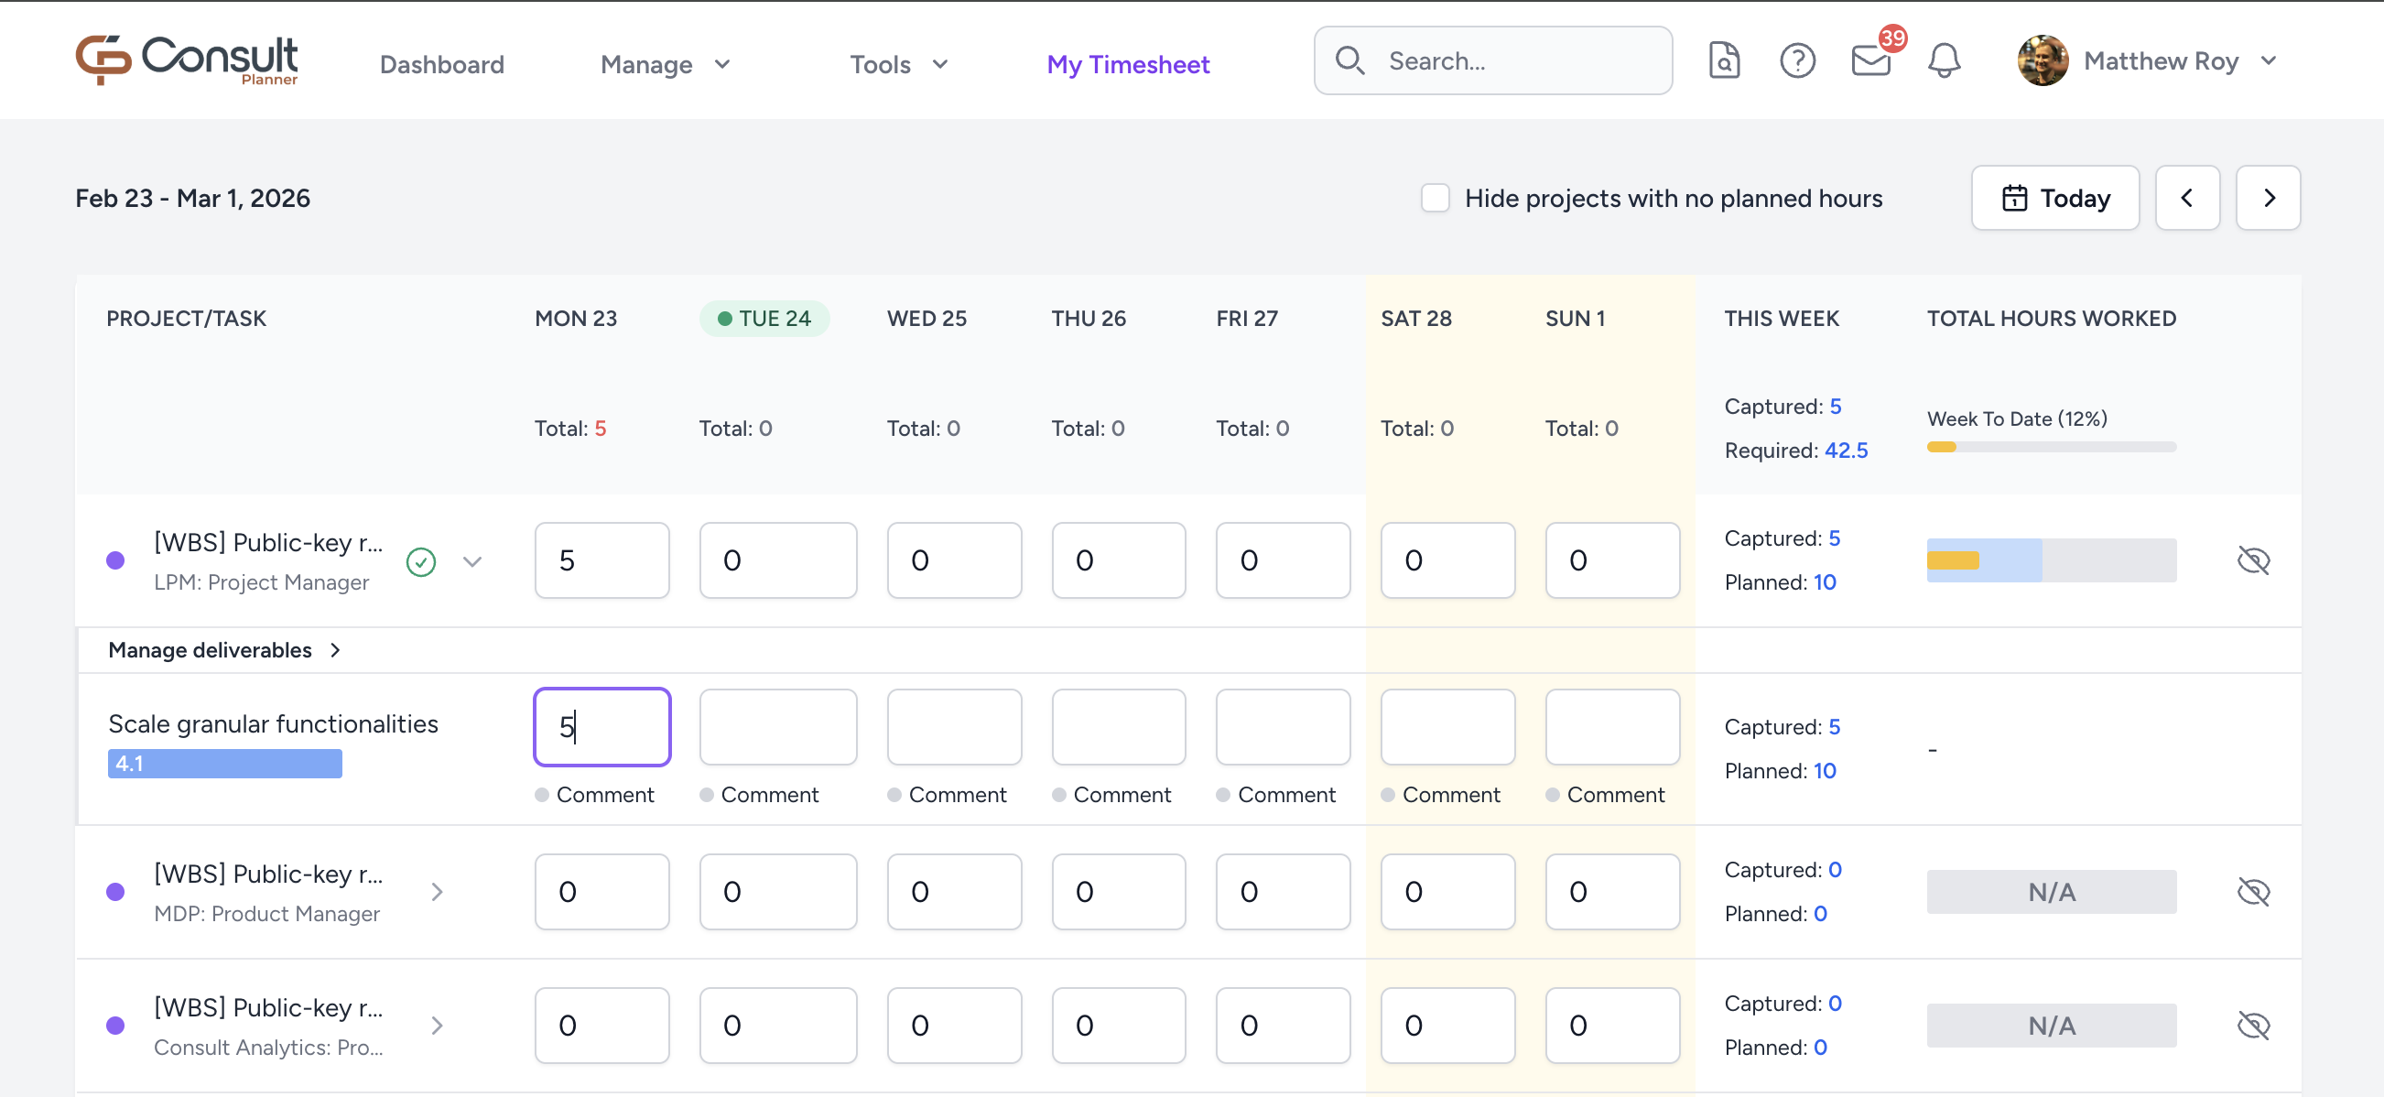Enable Hide projects with no planned hours

pos(1436,198)
